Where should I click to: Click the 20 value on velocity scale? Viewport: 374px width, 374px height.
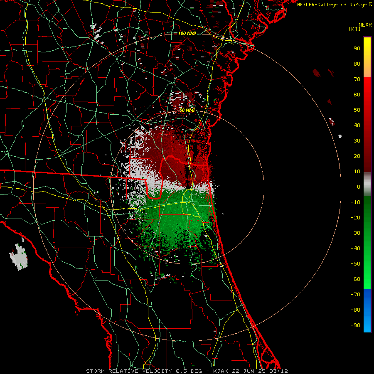pyautogui.click(x=357, y=156)
